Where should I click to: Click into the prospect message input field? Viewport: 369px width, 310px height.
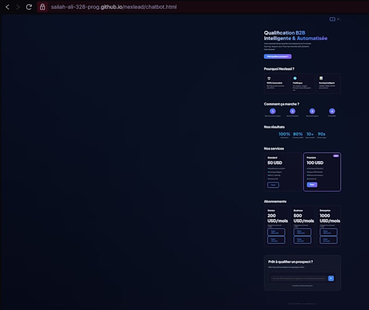(299, 279)
